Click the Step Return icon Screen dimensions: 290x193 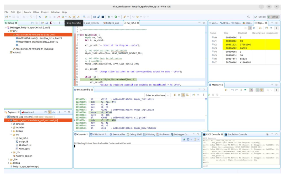[78, 17]
